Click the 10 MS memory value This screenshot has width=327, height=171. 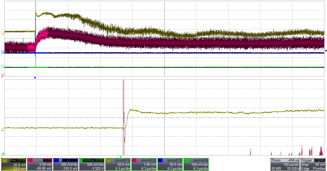276,169
